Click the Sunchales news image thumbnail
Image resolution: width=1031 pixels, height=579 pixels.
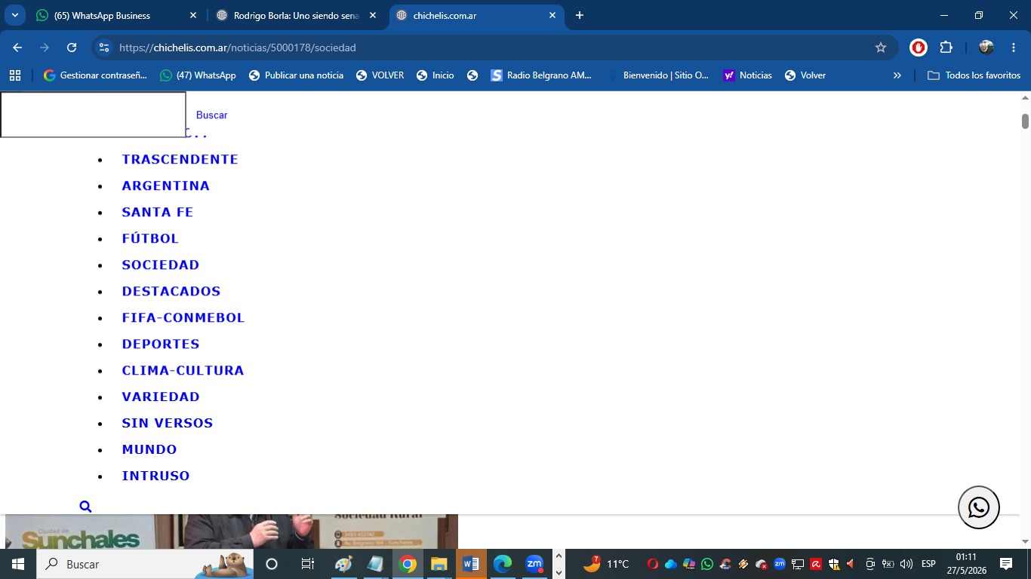[232, 532]
